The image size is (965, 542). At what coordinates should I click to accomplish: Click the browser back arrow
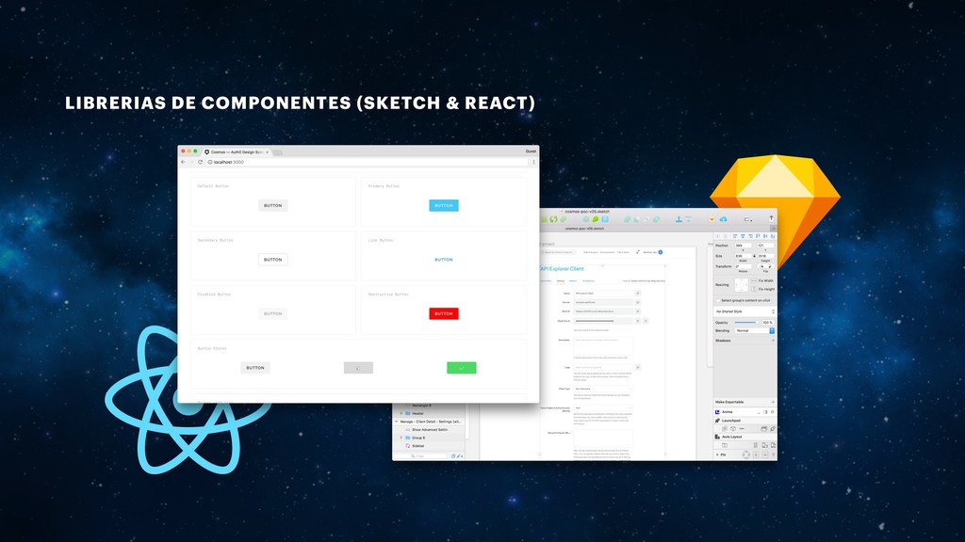(x=183, y=162)
